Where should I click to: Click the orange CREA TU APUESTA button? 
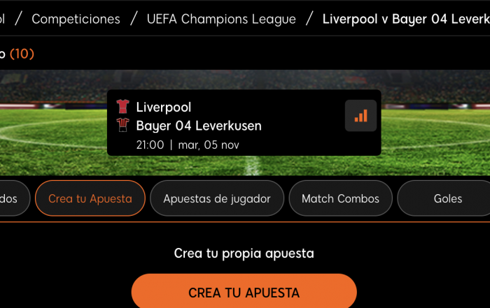tap(244, 291)
